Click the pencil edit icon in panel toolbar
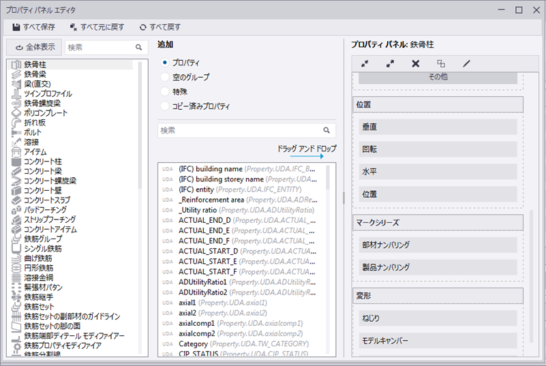 (x=466, y=63)
